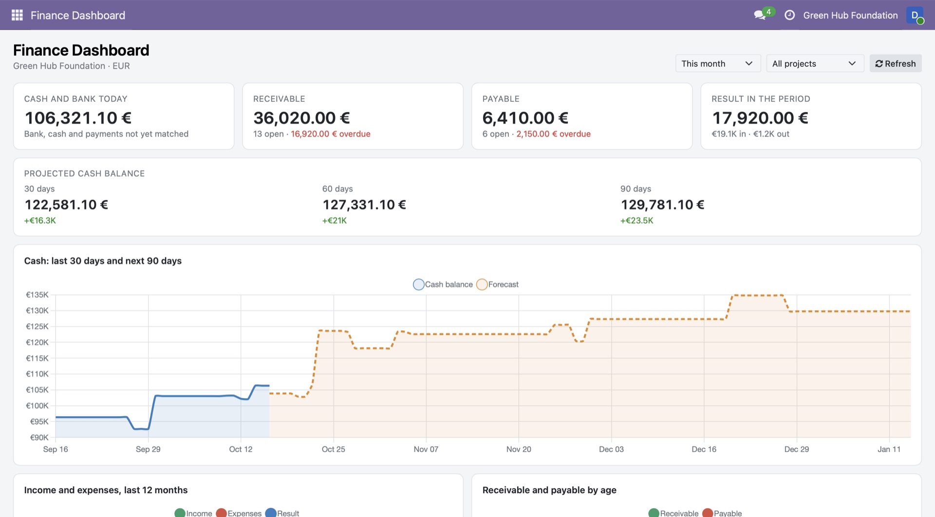Click the +€16.3K change value
This screenshot has height=517, width=935.
point(40,220)
